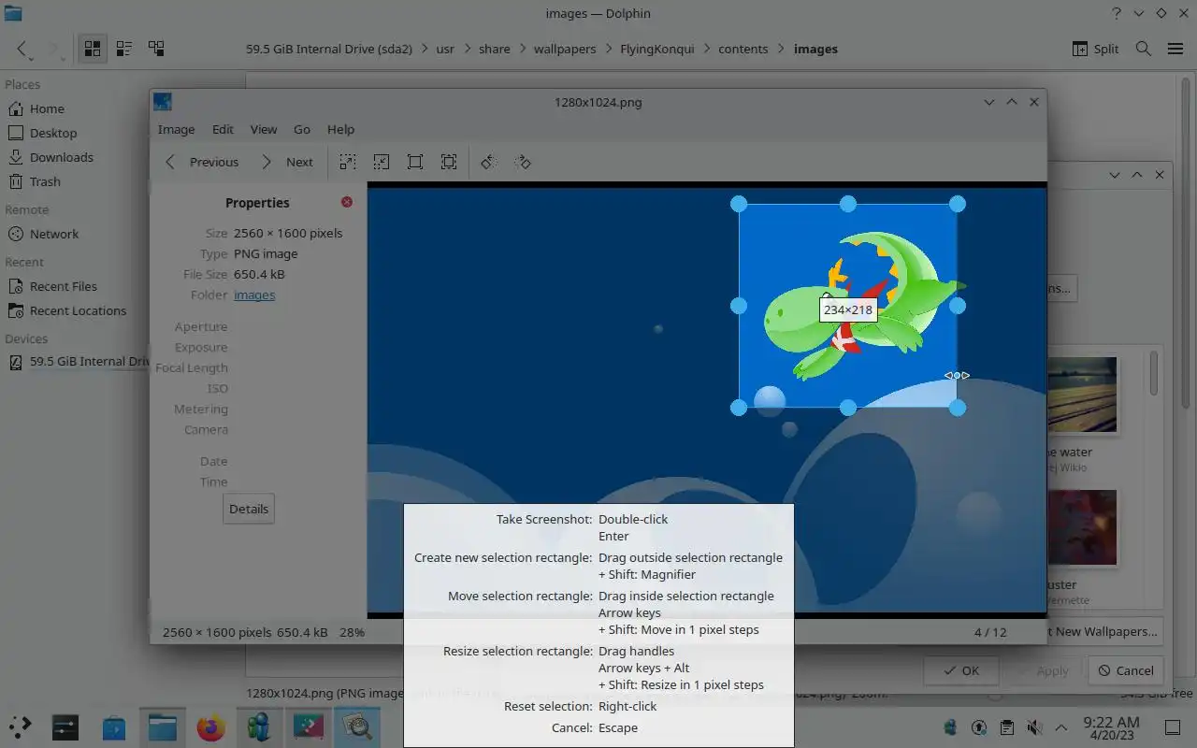Screen dimensions: 1197x748
Task: Go to Next image in Gwenview
Action: [x=286, y=162]
